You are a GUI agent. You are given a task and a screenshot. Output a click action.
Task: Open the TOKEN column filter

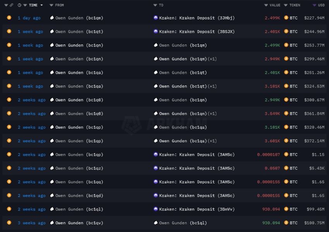286,5
